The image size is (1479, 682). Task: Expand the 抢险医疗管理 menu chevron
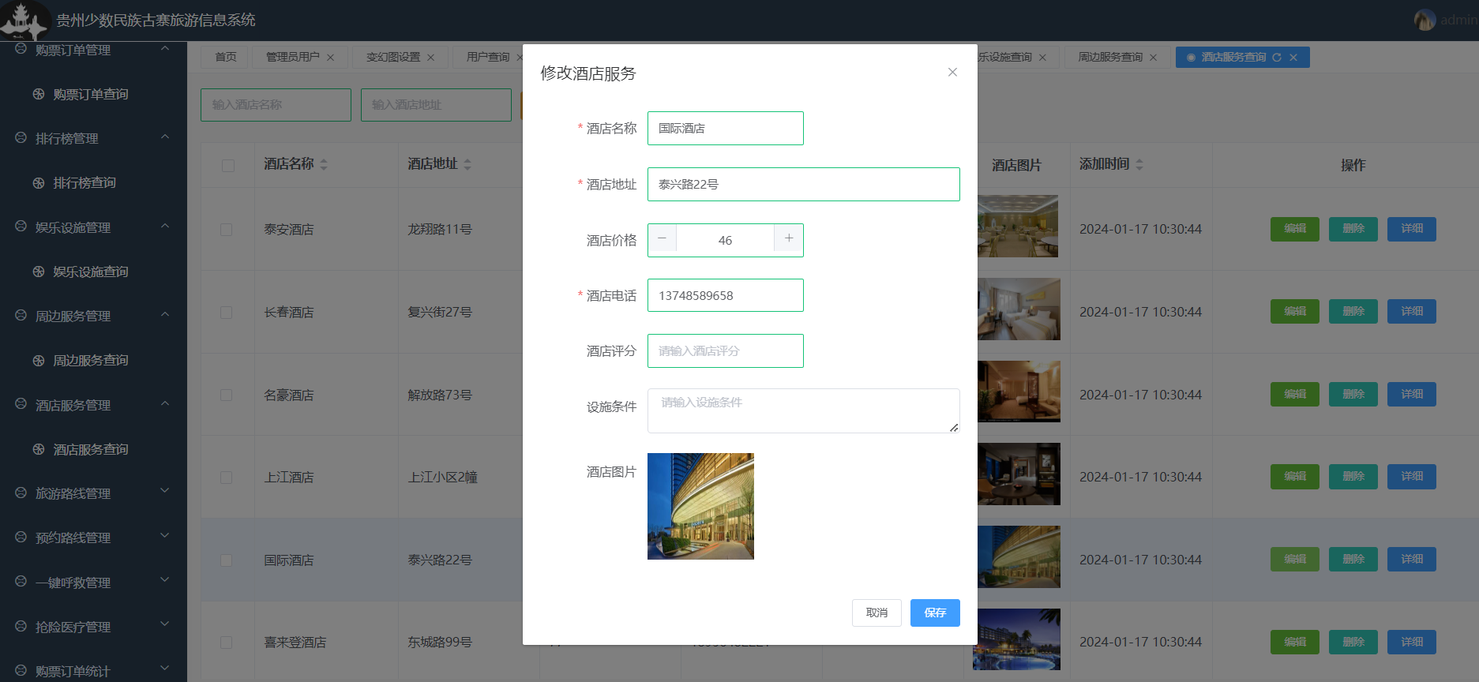click(165, 624)
